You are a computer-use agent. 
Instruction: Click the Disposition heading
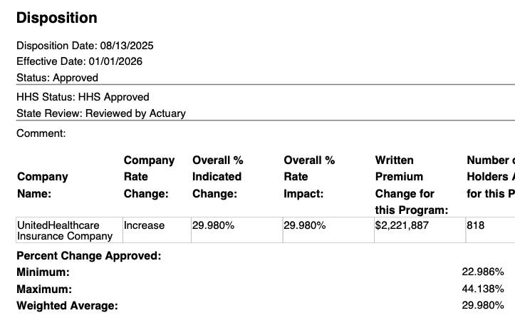[x=56, y=18]
